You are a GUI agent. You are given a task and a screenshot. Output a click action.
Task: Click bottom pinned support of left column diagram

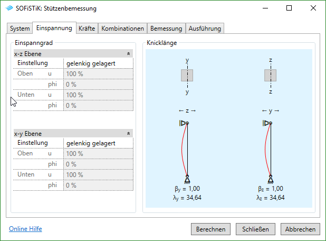(187, 179)
